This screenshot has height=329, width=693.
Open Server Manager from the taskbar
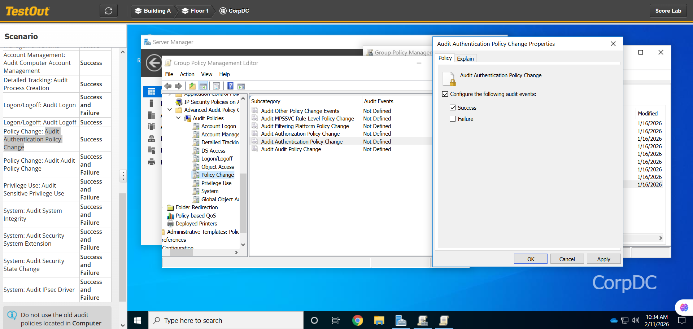click(401, 320)
